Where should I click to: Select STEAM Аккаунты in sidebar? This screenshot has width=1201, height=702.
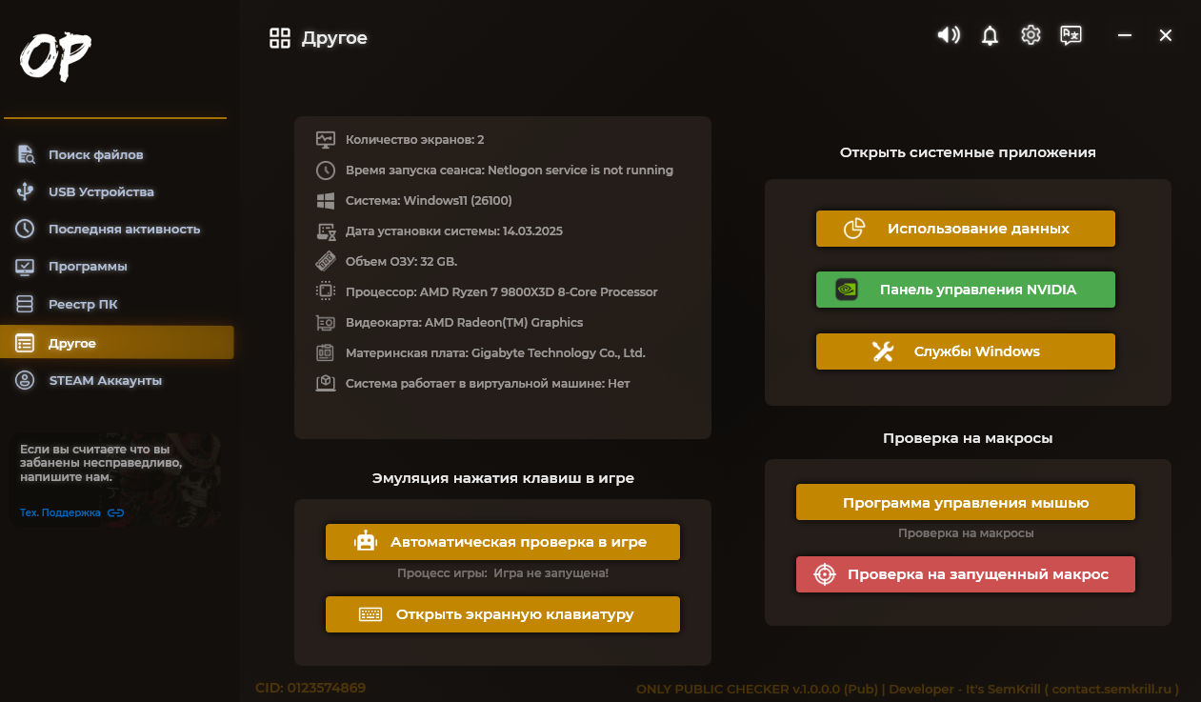[105, 381]
